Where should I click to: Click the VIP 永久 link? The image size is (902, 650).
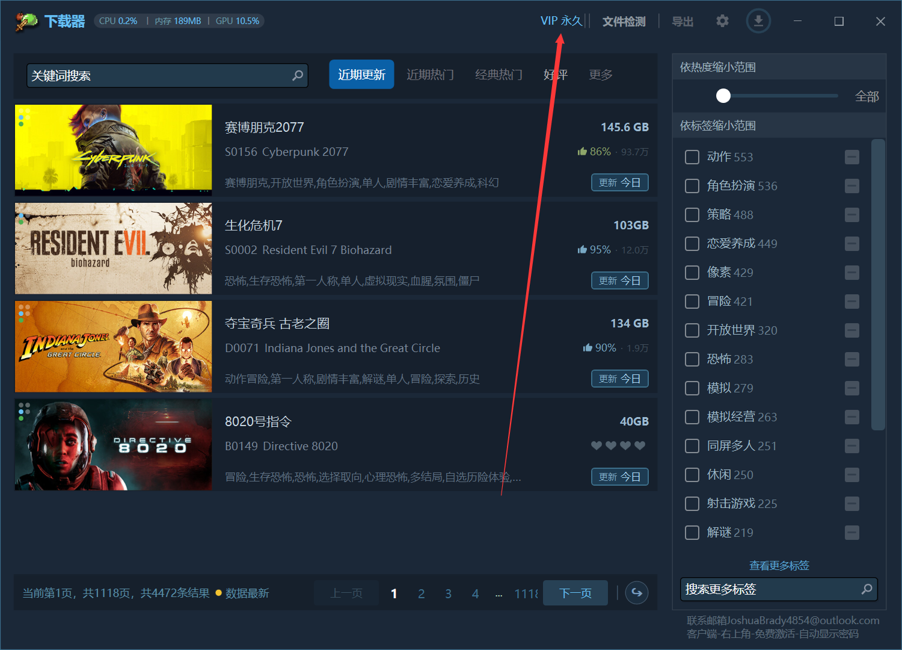562,21
